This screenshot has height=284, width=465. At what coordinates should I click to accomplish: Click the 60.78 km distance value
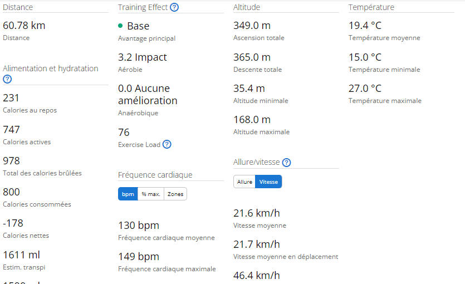coord(24,26)
